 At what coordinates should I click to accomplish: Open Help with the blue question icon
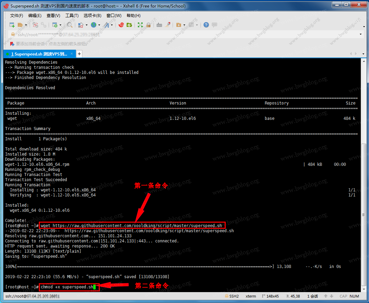click(206, 25)
